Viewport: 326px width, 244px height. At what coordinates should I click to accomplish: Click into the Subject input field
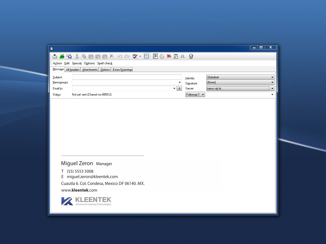point(127,77)
